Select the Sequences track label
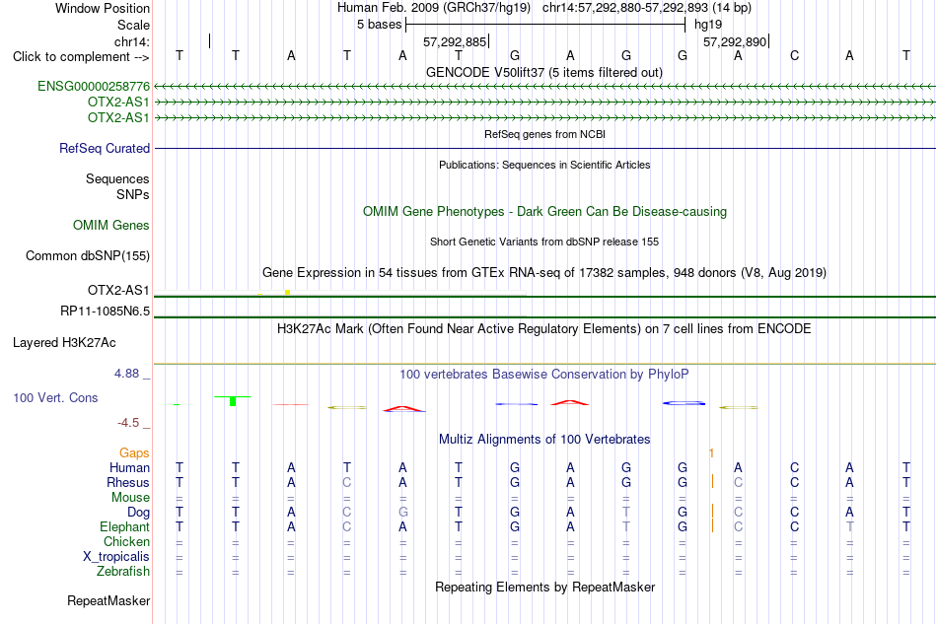Screen dimensions: 937x624 pyautogui.click(x=117, y=179)
